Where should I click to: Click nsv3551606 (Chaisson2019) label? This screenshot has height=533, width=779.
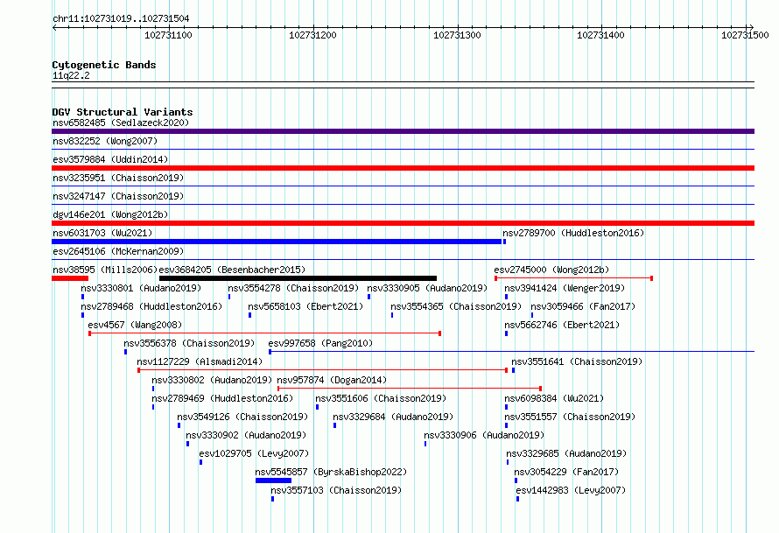point(381,398)
